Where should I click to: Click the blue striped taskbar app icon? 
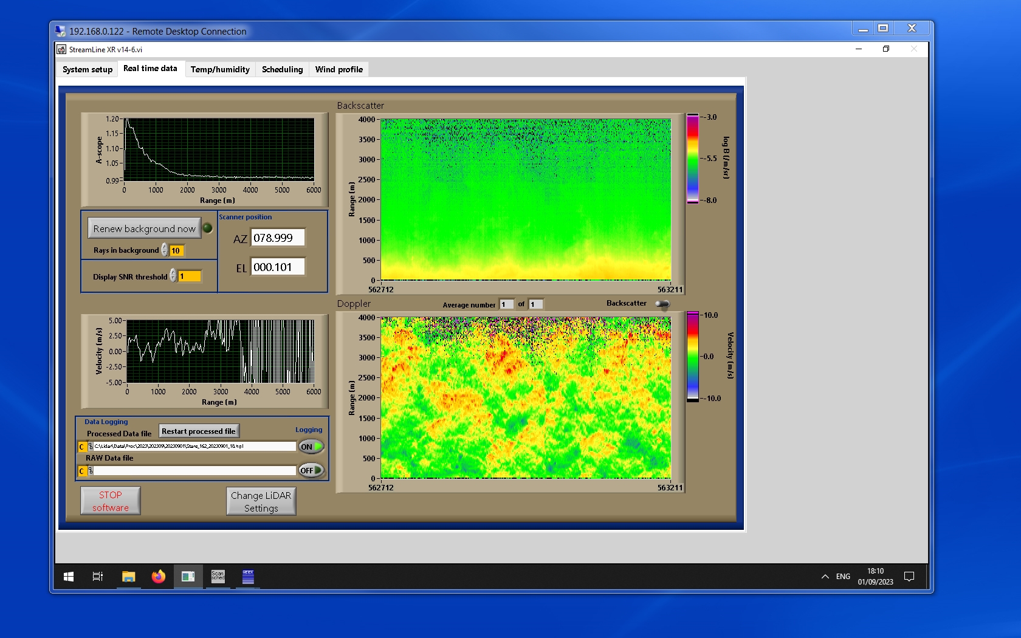[x=248, y=576]
